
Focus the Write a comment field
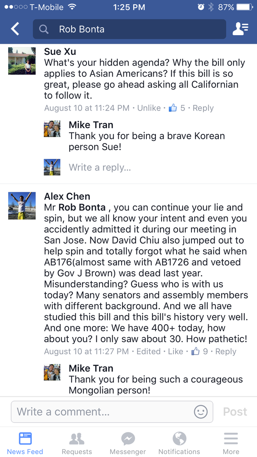pos(103,412)
